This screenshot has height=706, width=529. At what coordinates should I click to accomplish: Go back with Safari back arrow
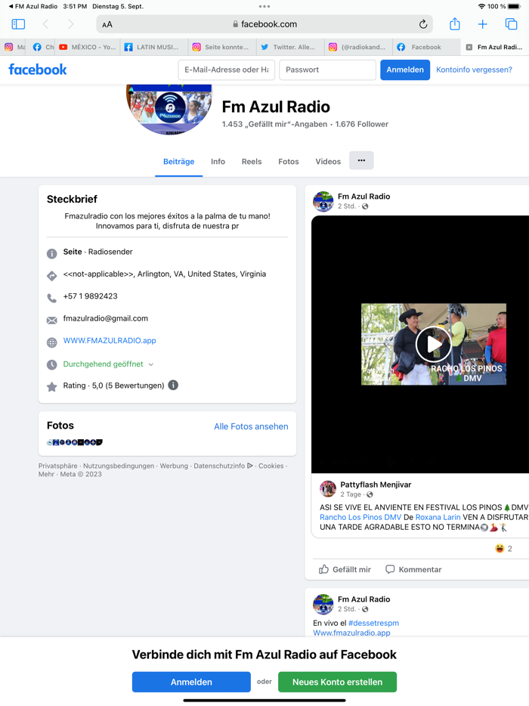coord(45,24)
